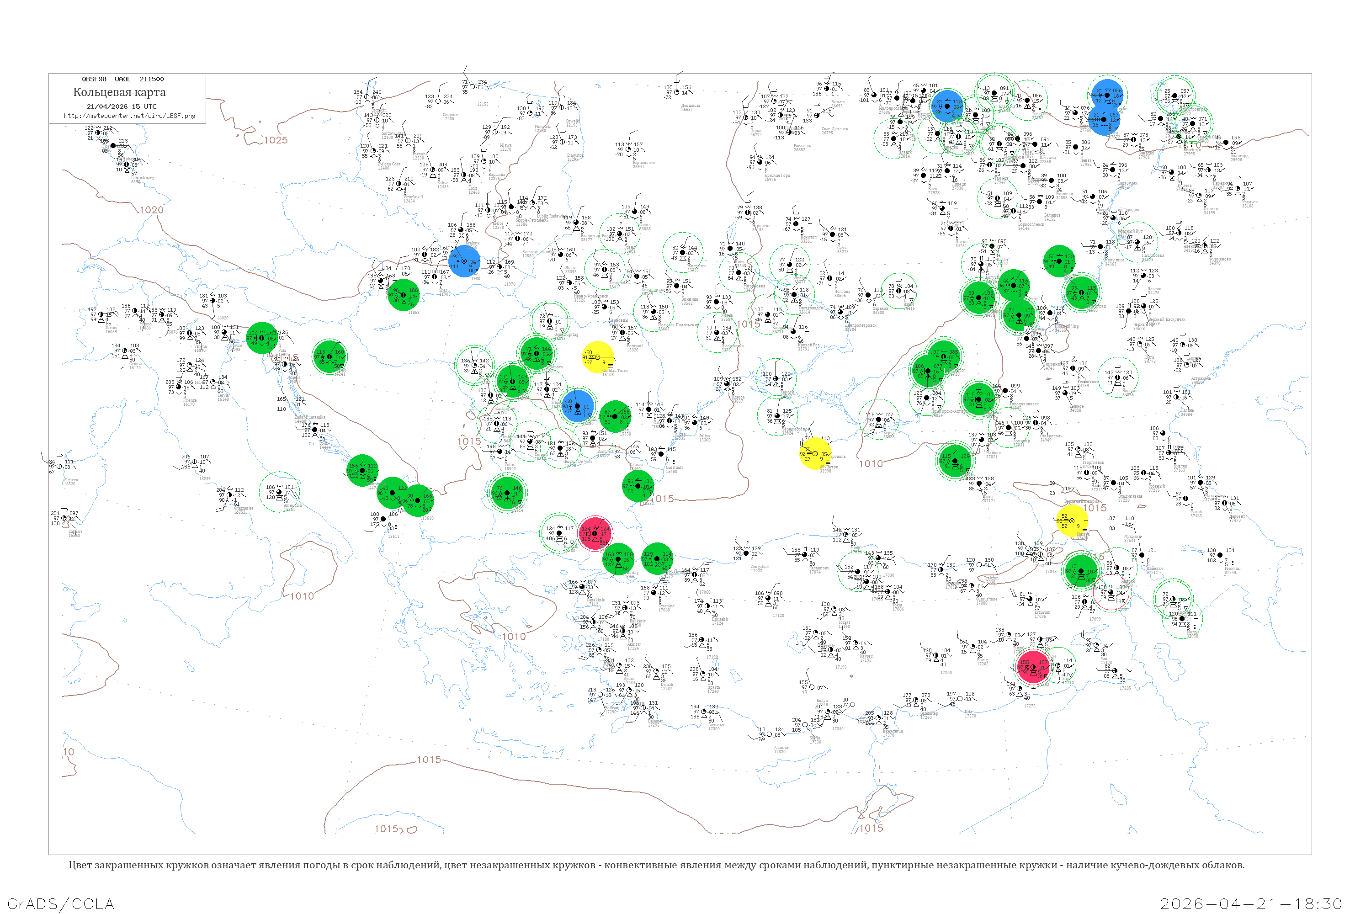Click the Одесса station plot
Viewport: 1371px width, 914px height.
[727, 384]
